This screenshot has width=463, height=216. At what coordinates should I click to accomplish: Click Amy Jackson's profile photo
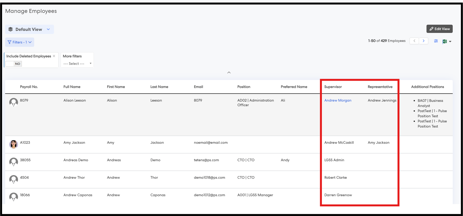[x=14, y=144]
